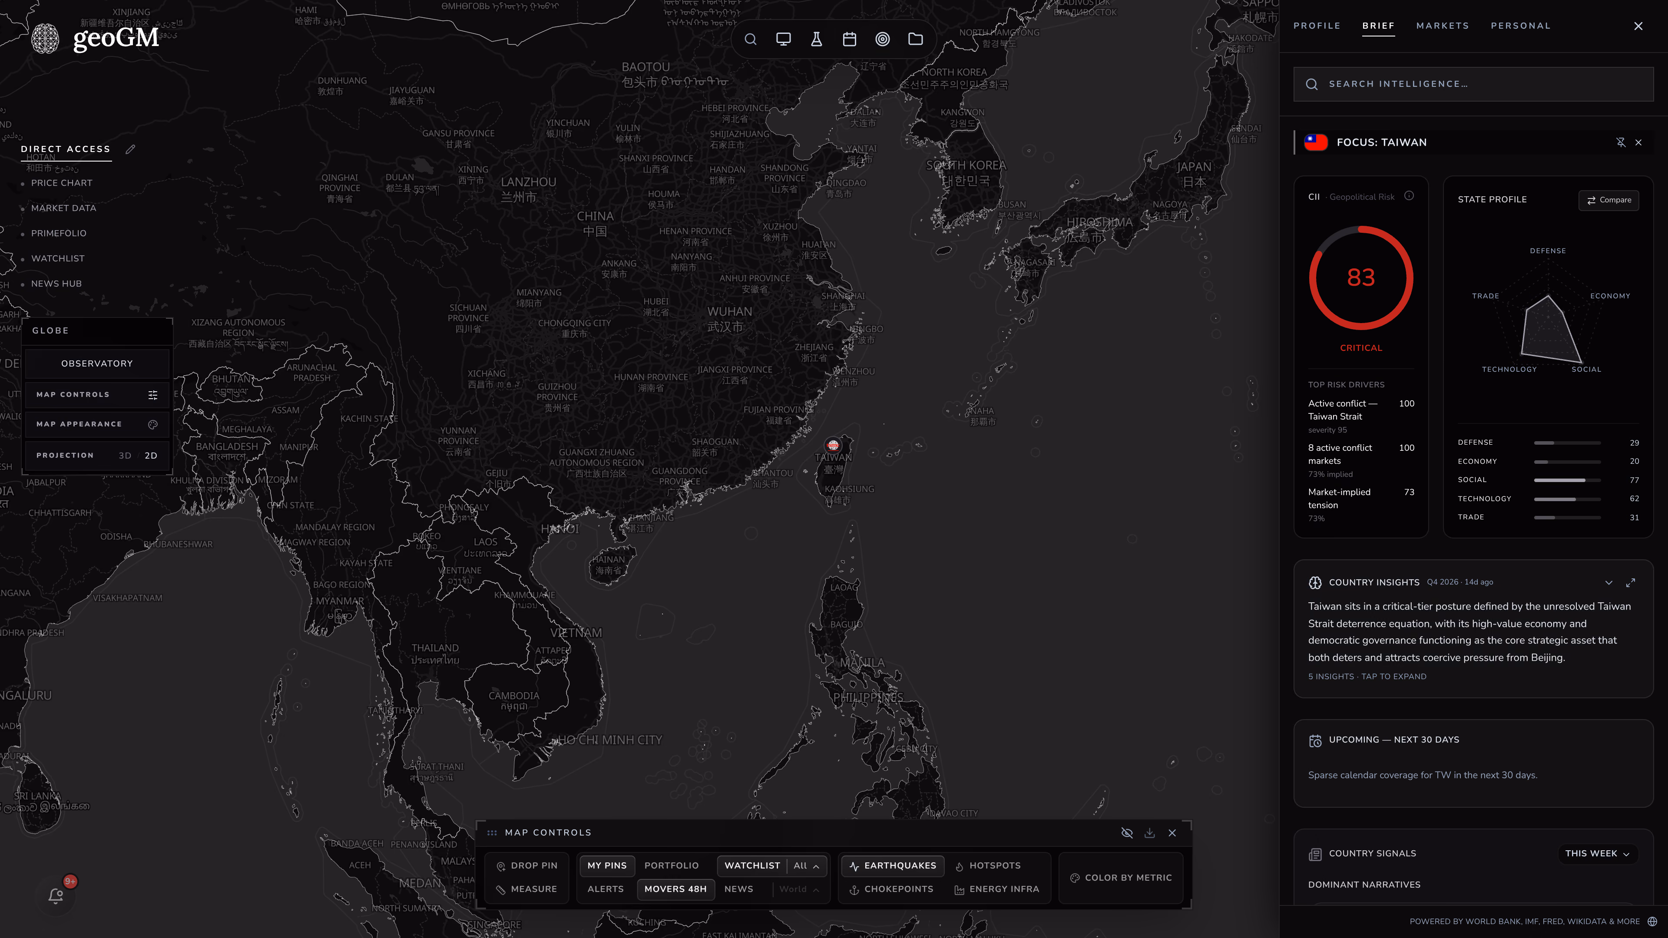Toggle Earthquakes layer
The height and width of the screenshot is (938, 1668).
[893, 865]
